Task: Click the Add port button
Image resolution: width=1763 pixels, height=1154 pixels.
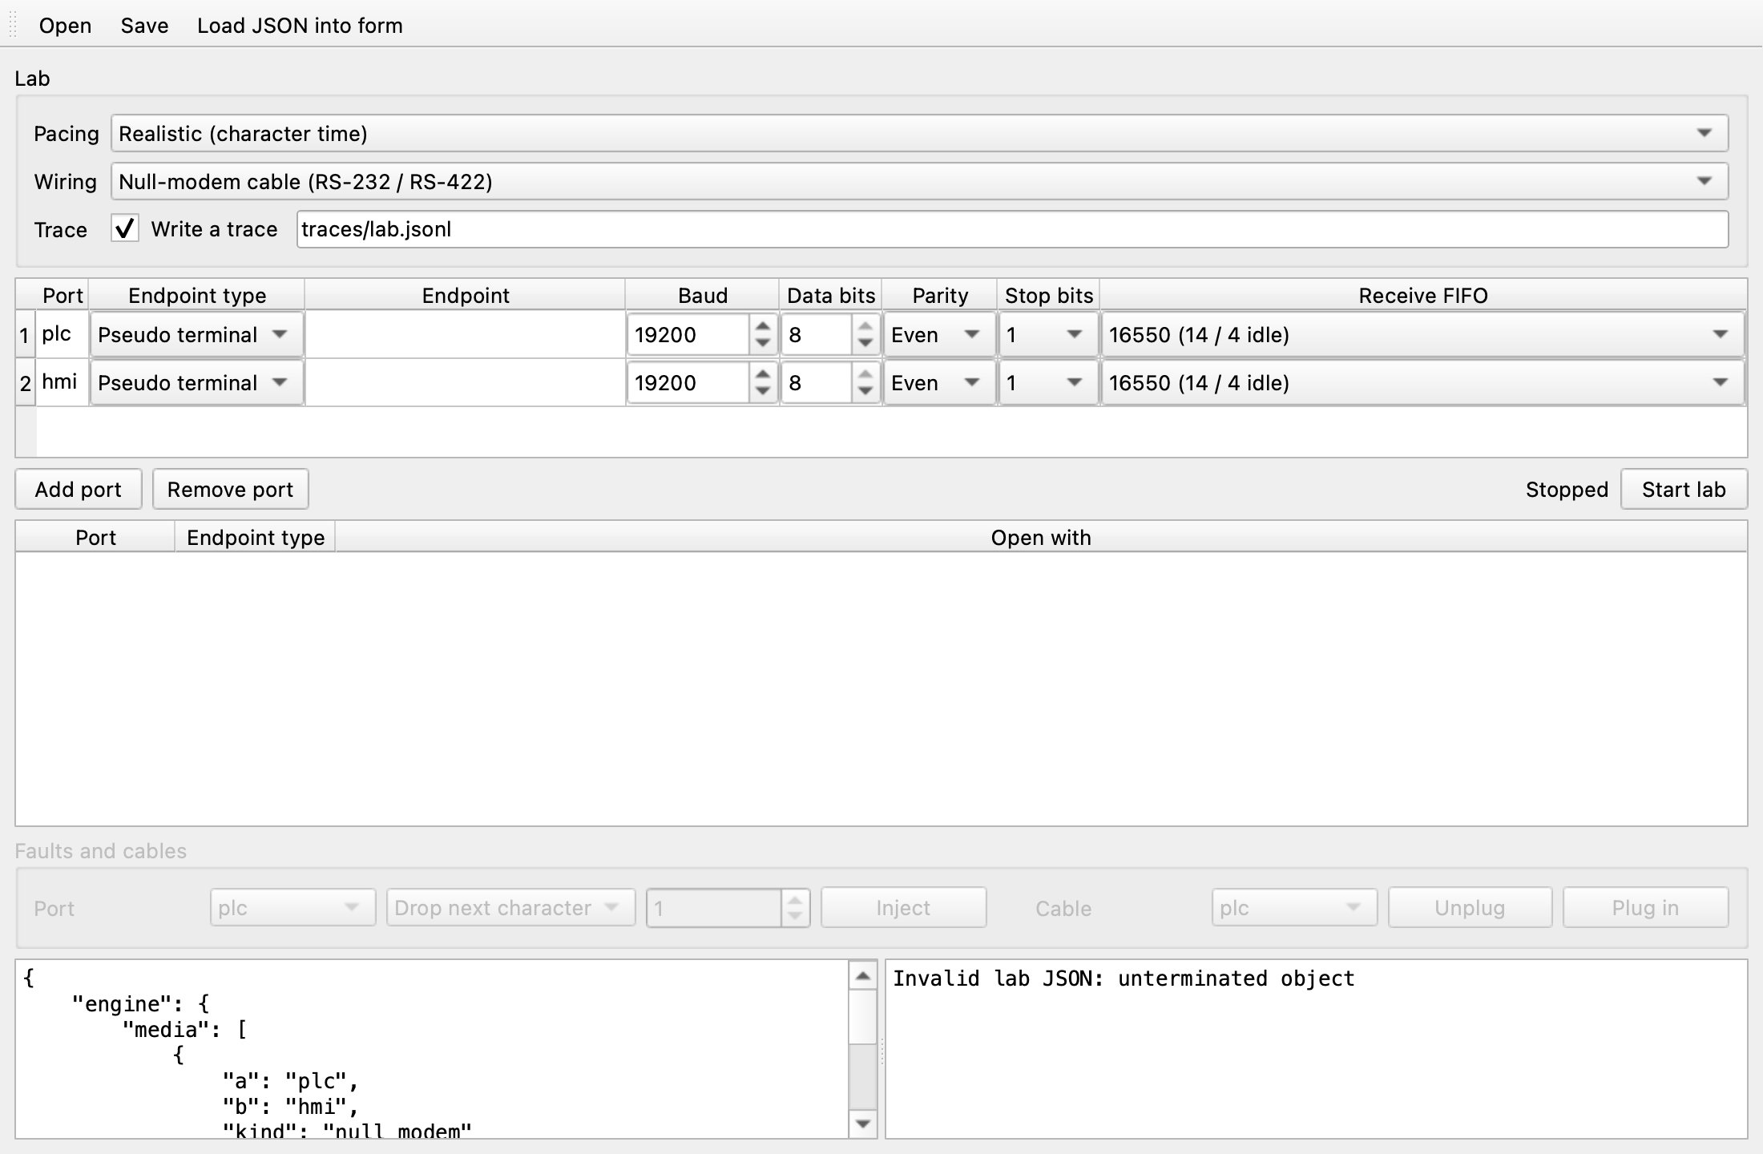Action: (79, 489)
